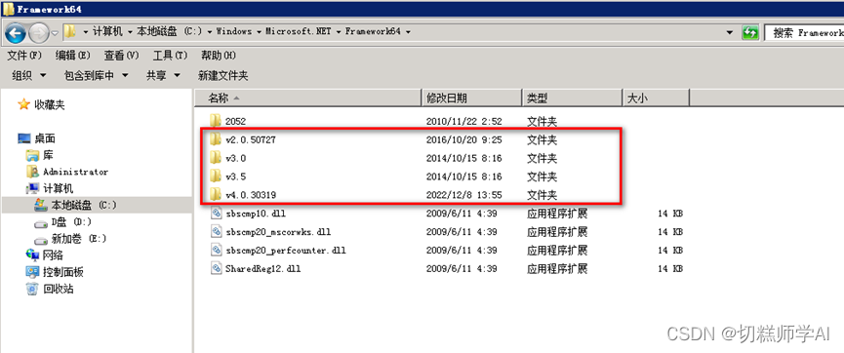Open the v4.0.30319 folder icon

coord(216,194)
